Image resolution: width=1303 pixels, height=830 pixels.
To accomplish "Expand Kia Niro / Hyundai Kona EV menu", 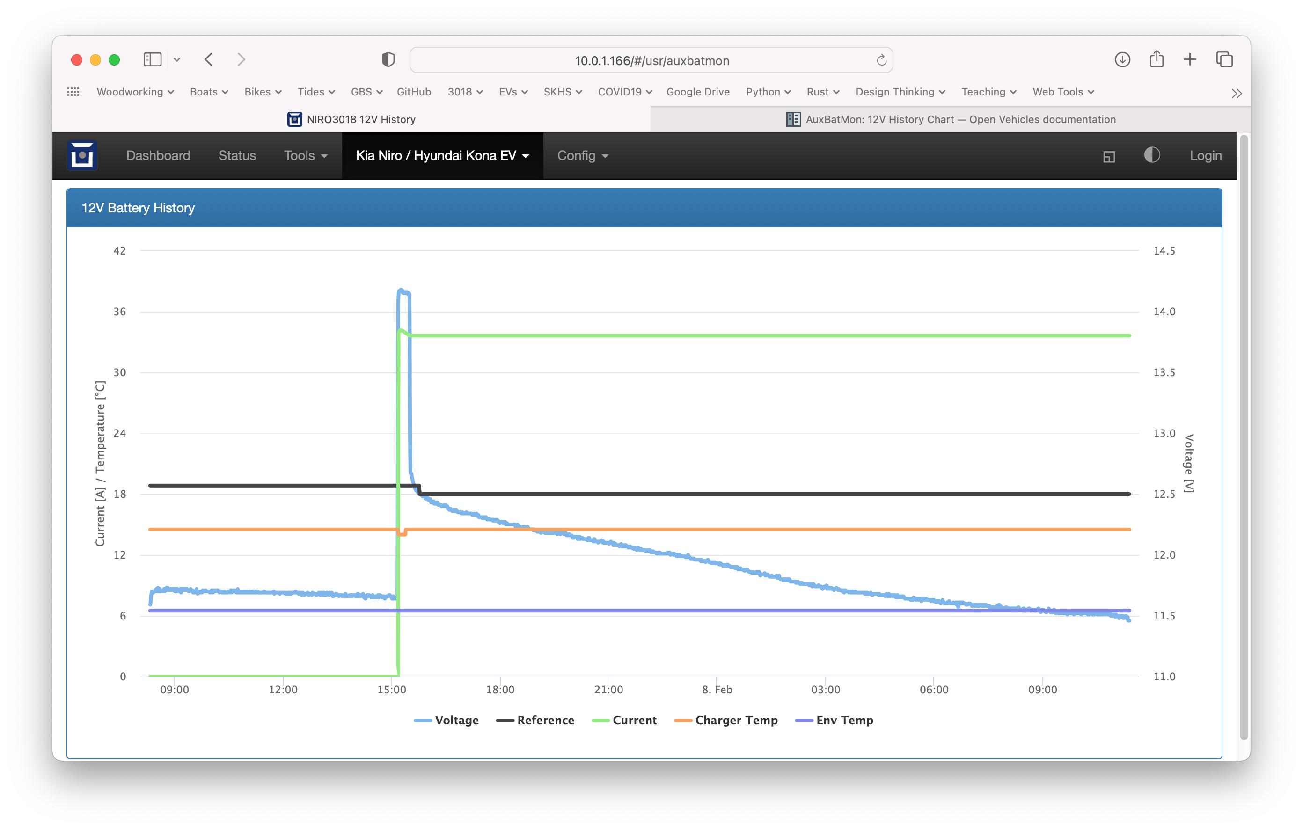I will [x=442, y=156].
